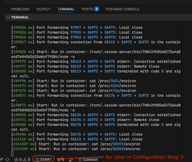Open the PORTS tab
Image resolution: width=192 pixels, height=162 pixels.
point(90,9)
